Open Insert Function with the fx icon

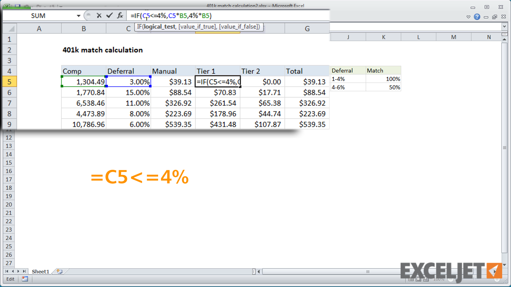119,15
